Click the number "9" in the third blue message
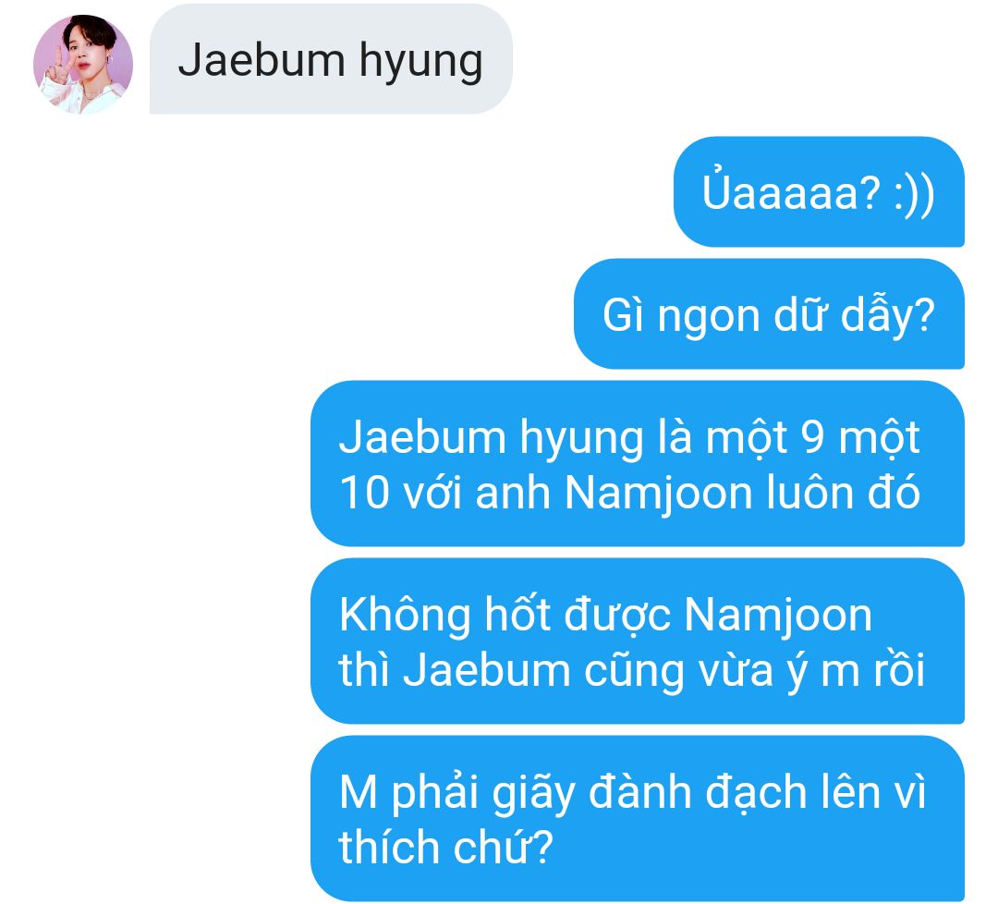Image resolution: width=998 pixels, height=904 pixels. (813, 437)
